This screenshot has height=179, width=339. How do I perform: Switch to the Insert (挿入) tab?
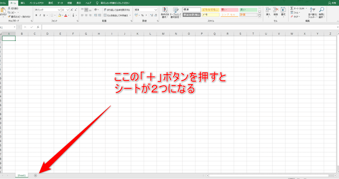23,3
